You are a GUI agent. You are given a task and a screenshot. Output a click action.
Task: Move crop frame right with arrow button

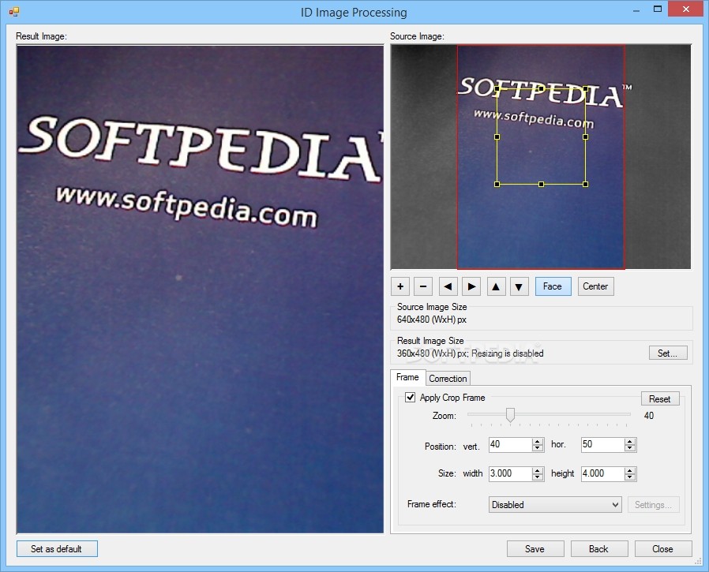coord(471,286)
